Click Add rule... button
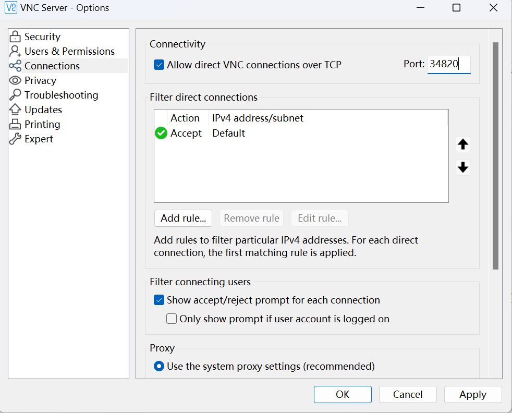 tap(183, 218)
